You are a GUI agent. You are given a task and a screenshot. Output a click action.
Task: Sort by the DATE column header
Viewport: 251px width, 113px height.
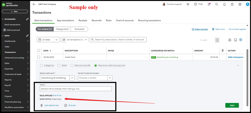pos(47,51)
